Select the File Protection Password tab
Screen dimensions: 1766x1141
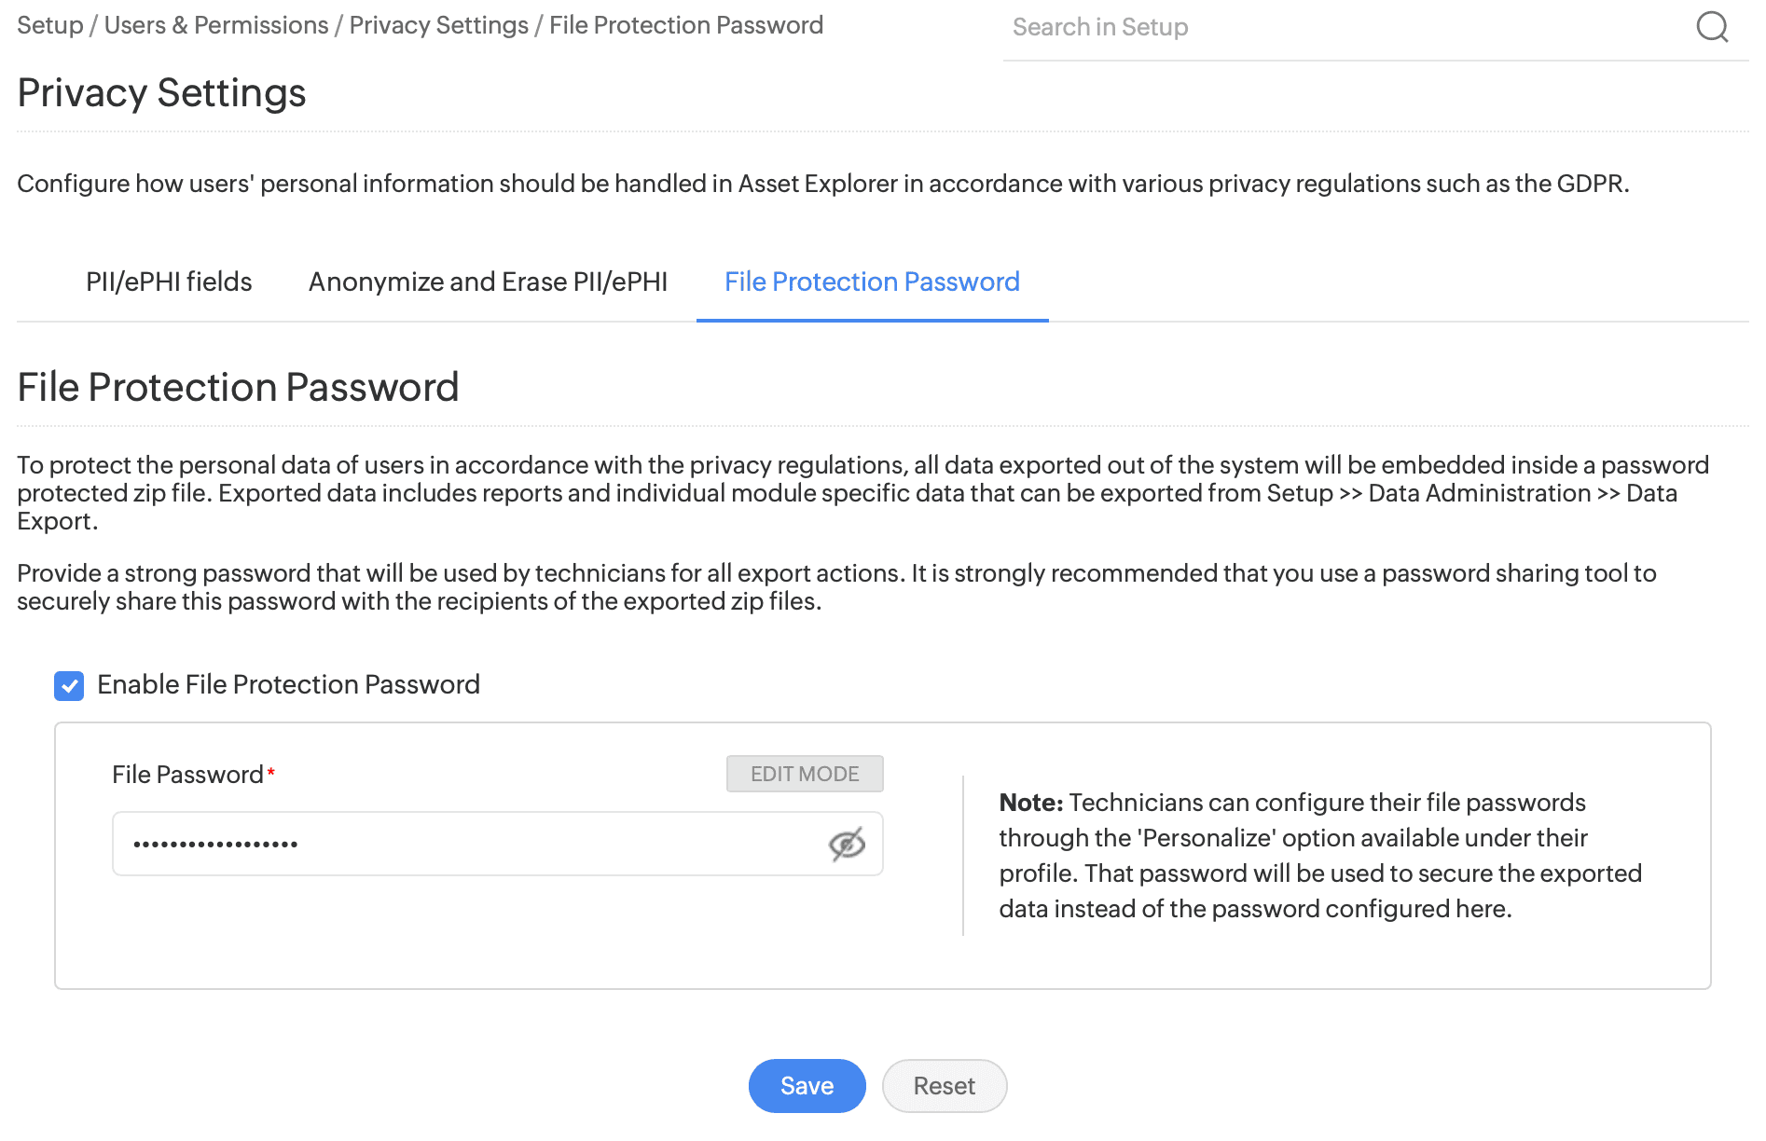tap(872, 282)
